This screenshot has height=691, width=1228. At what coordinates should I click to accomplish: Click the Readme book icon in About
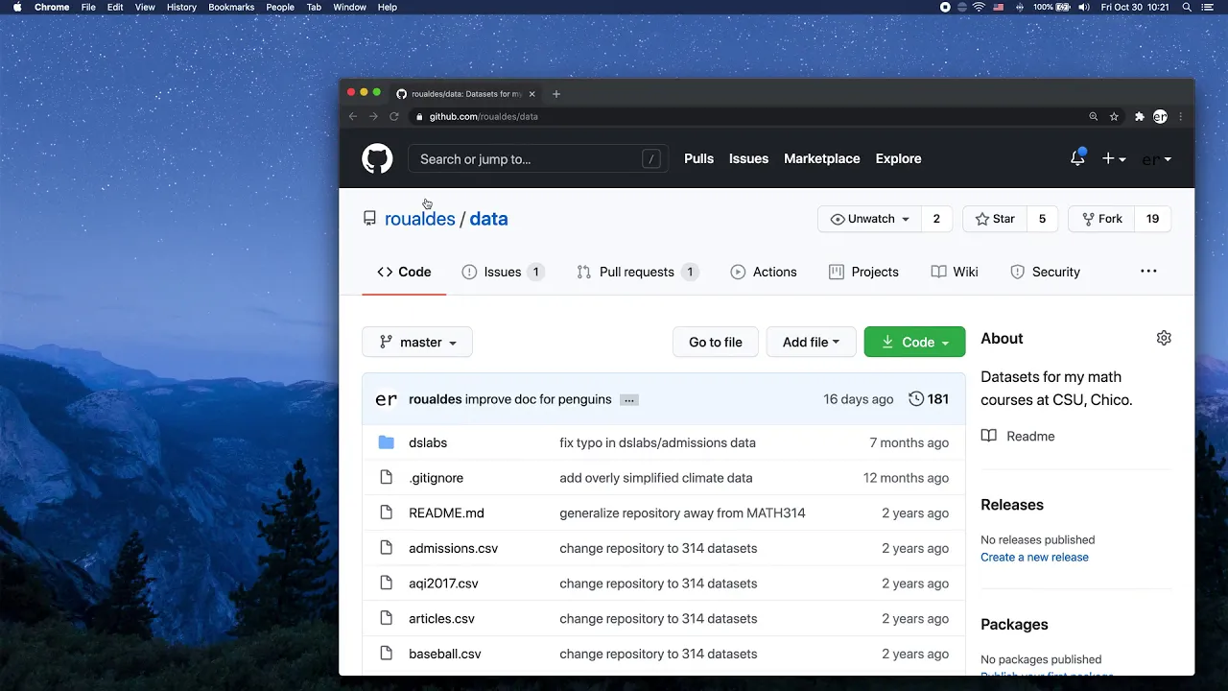click(x=989, y=436)
